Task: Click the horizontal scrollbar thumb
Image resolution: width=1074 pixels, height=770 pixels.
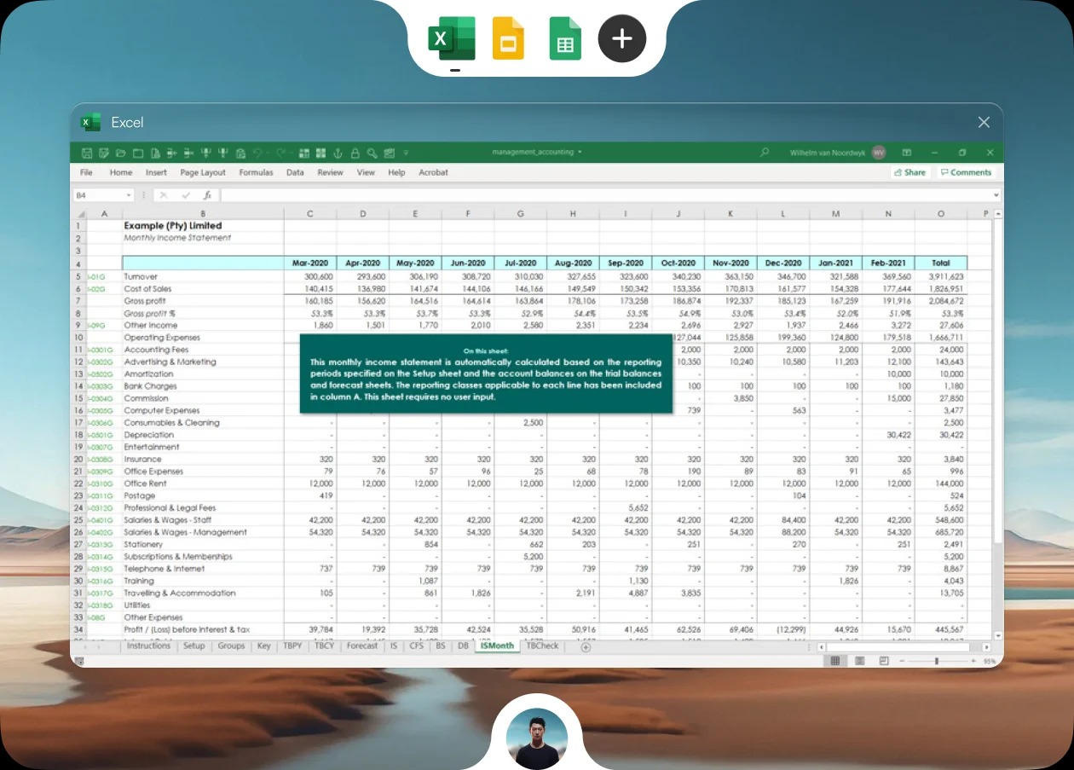Action: 898,647
